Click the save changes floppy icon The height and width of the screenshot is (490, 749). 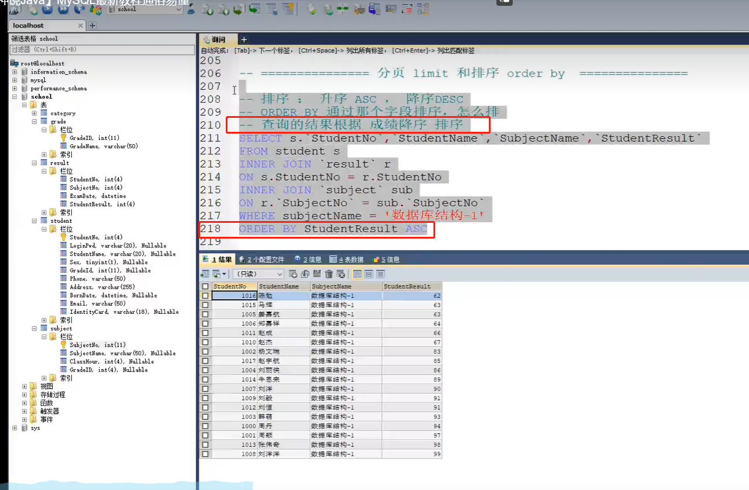[317, 273]
